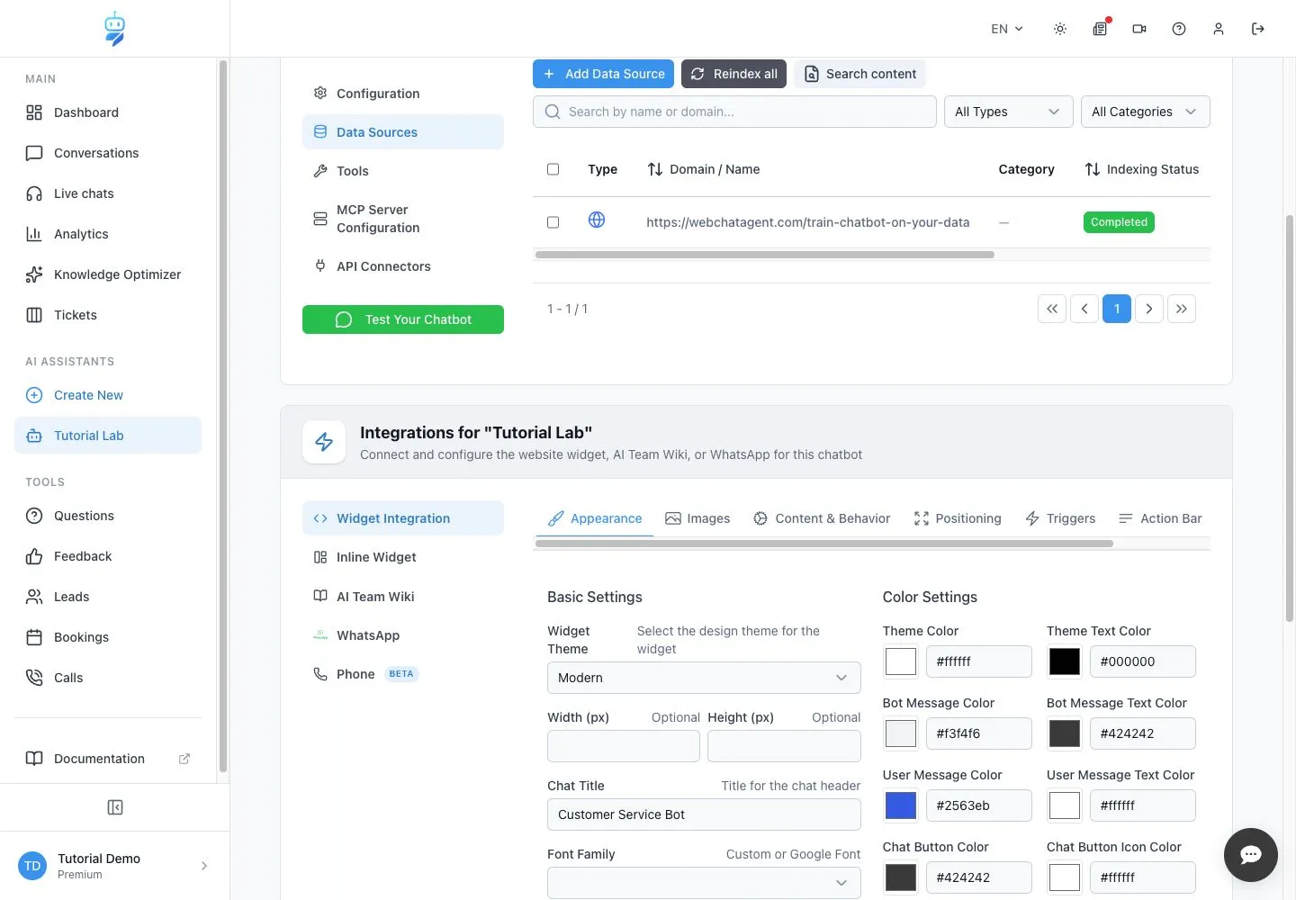
Task: Check the webchatagent.com row checkbox
Action: (x=553, y=222)
